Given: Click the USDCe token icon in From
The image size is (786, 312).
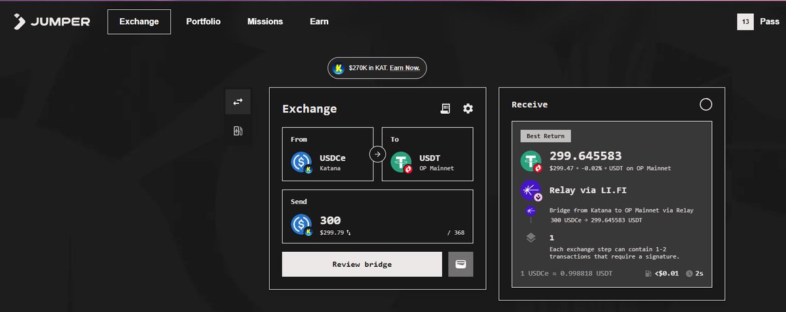Looking at the screenshot, I should click(x=301, y=162).
